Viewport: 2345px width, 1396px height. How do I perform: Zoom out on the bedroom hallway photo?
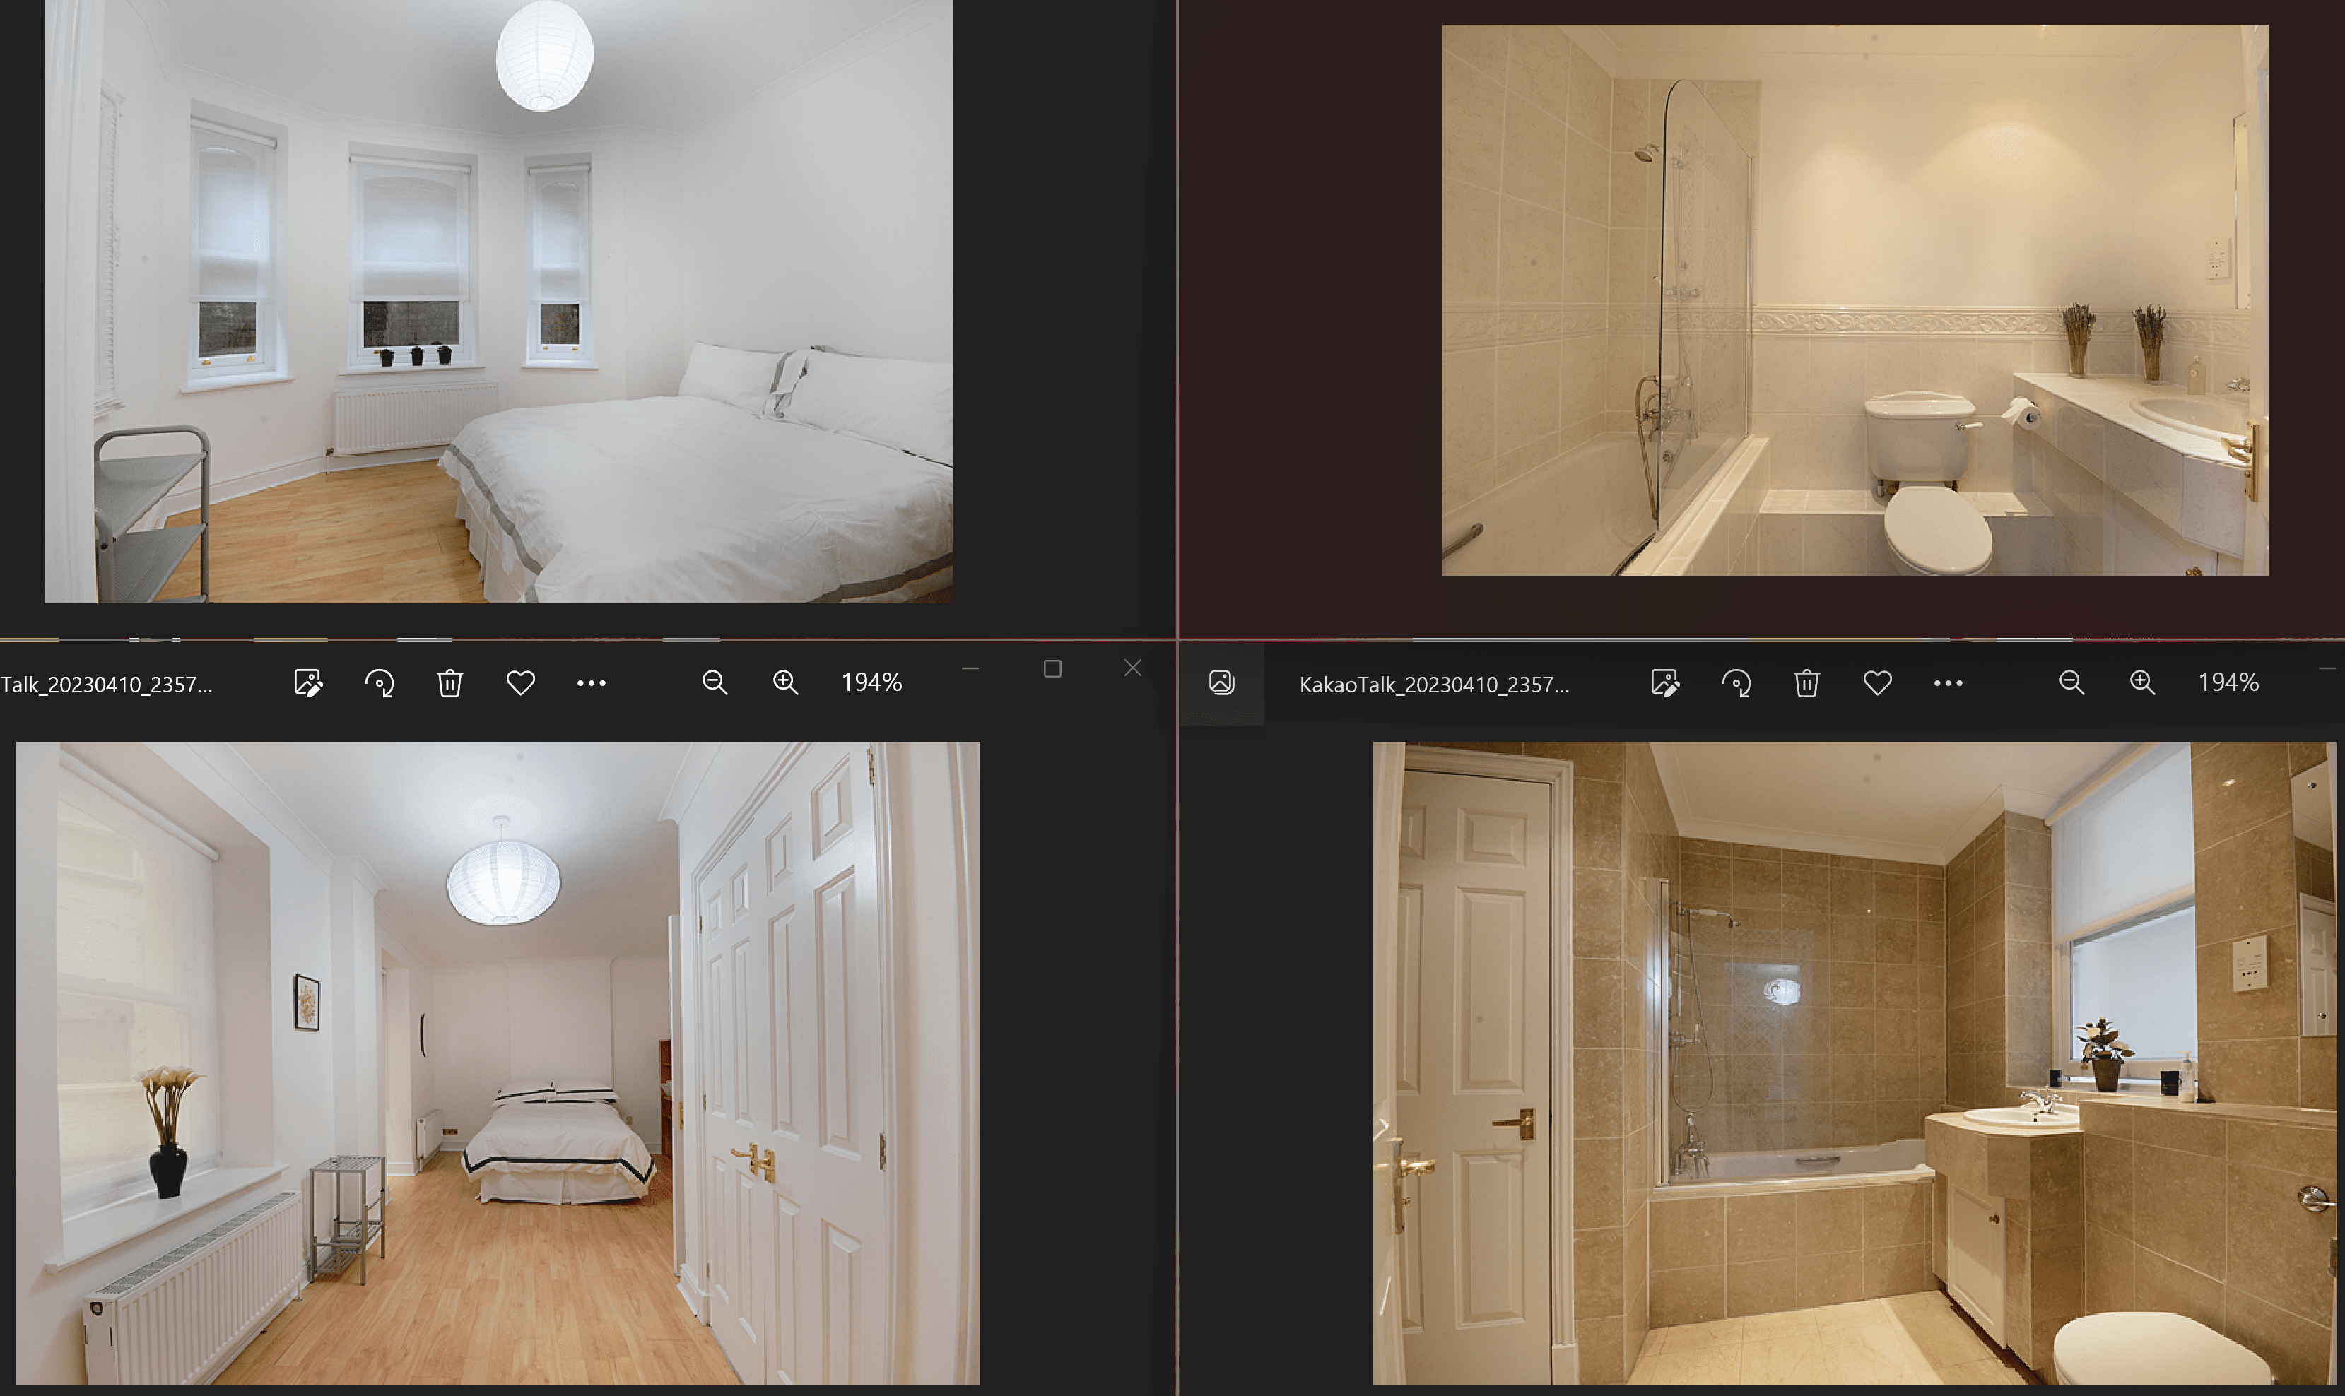(x=715, y=683)
